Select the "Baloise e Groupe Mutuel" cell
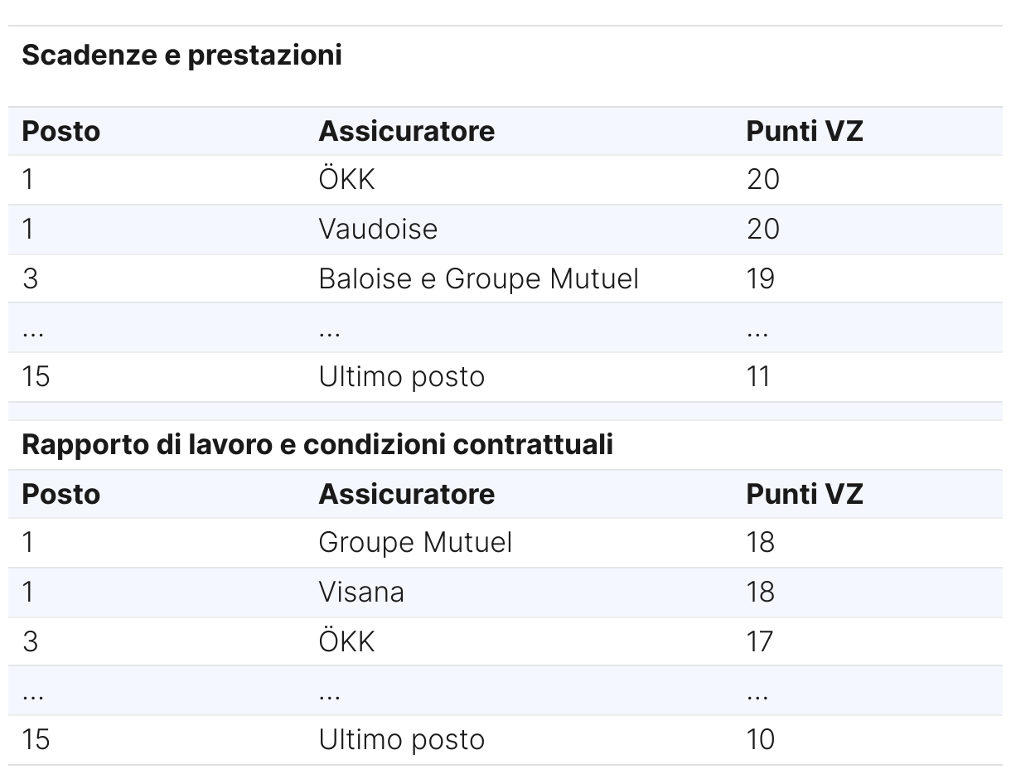 click(478, 278)
